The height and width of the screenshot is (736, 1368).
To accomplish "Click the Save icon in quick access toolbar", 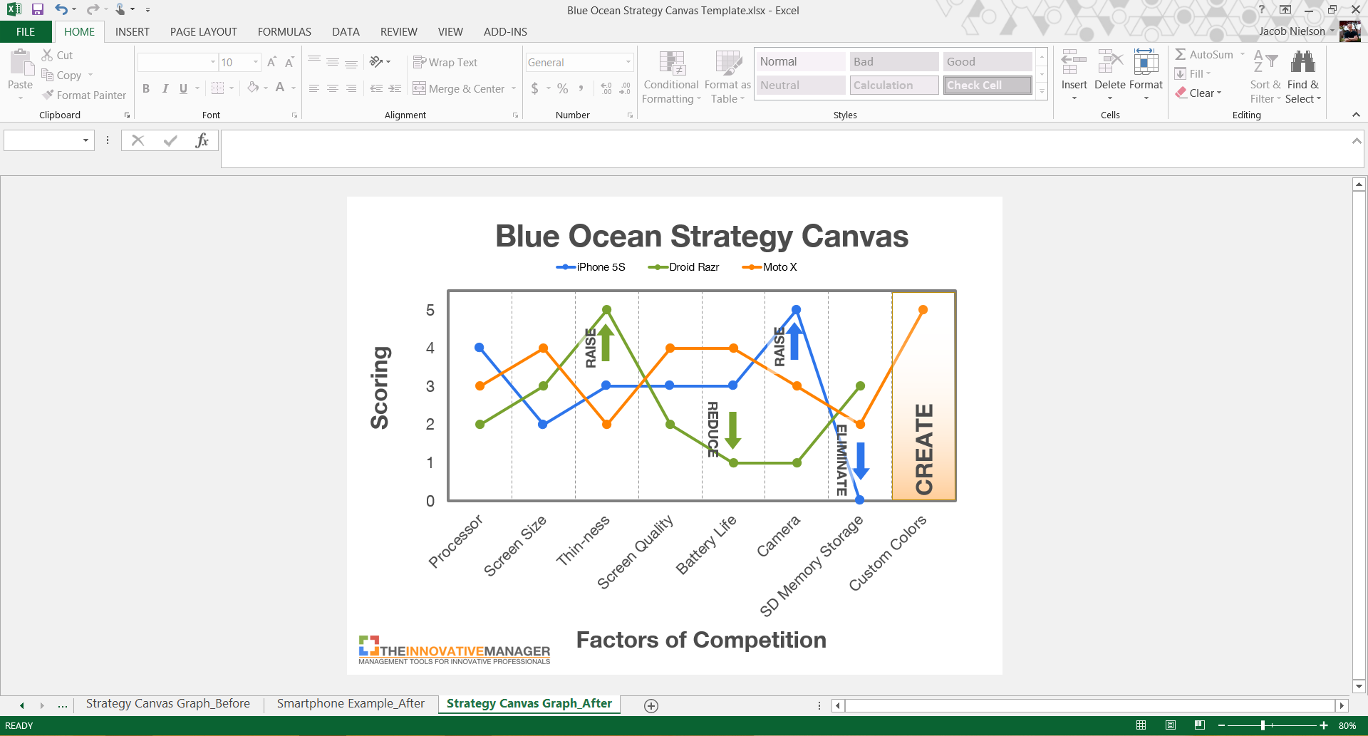I will point(38,10).
